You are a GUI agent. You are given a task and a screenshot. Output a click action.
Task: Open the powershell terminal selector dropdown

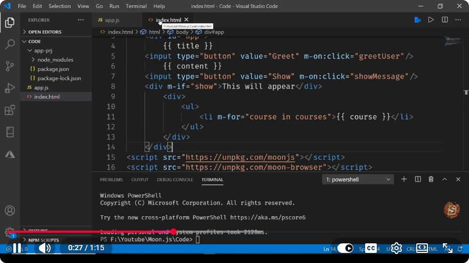358,180
